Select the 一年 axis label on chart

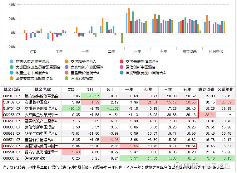pyautogui.click(x=85, y=51)
